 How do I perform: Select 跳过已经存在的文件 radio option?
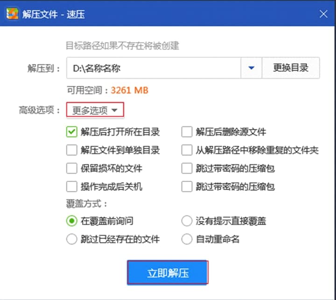pos(71,239)
